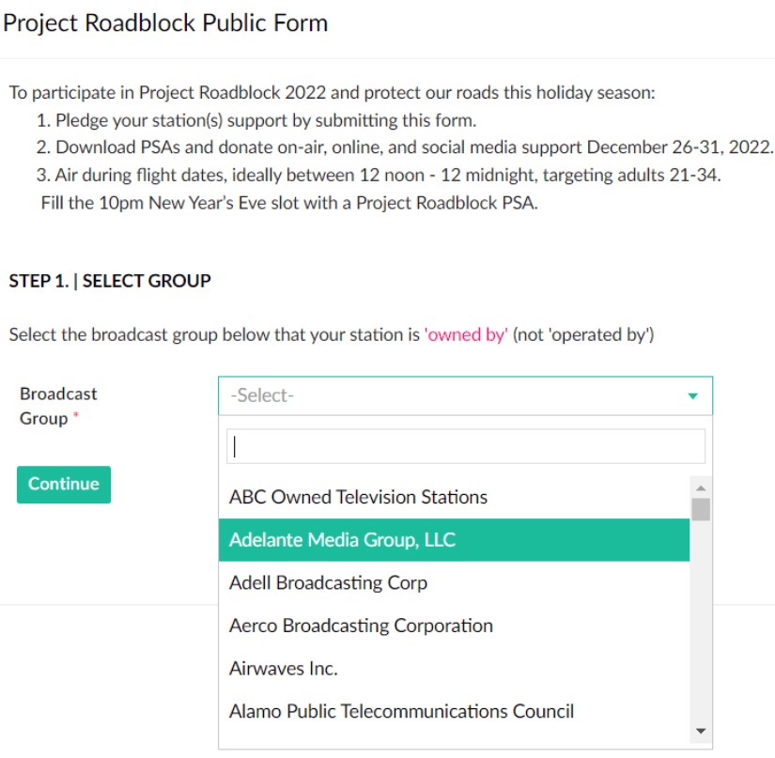This screenshot has width=775, height=758.
Task: Select Aerco Broadcasting Corporation entry
Action: [x=361, y=626]
